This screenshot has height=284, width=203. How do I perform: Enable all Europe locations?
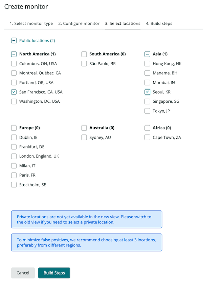tap(14, 128)
